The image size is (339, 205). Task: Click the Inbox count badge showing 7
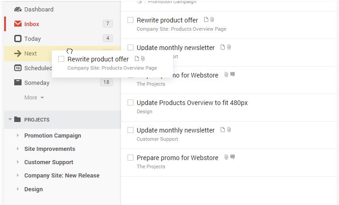pos(108,23)
